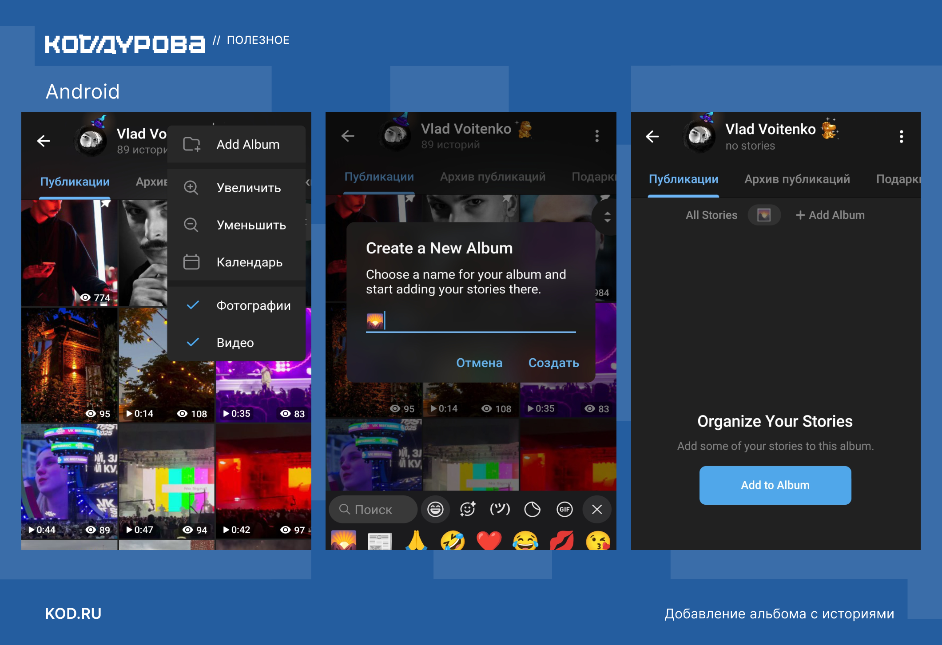Play the 0:47 video story with 94 views
This screenshot has width=942, height=645.
pos(167,481)
